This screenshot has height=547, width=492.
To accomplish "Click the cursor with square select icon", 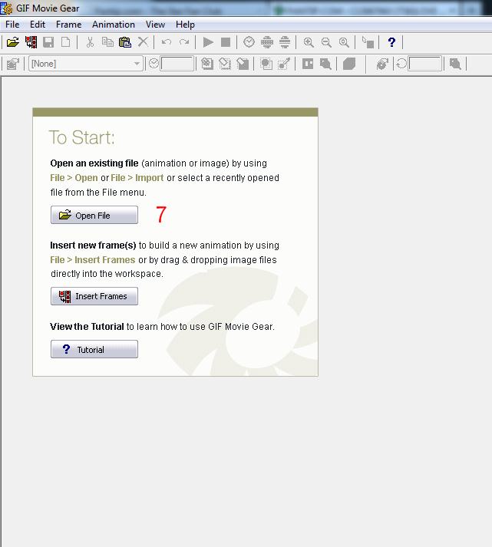I will coord(368,42).
